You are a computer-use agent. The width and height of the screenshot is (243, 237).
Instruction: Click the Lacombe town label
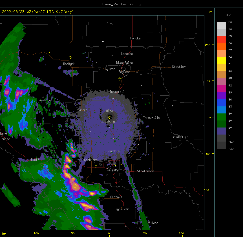tap(127, 54)
